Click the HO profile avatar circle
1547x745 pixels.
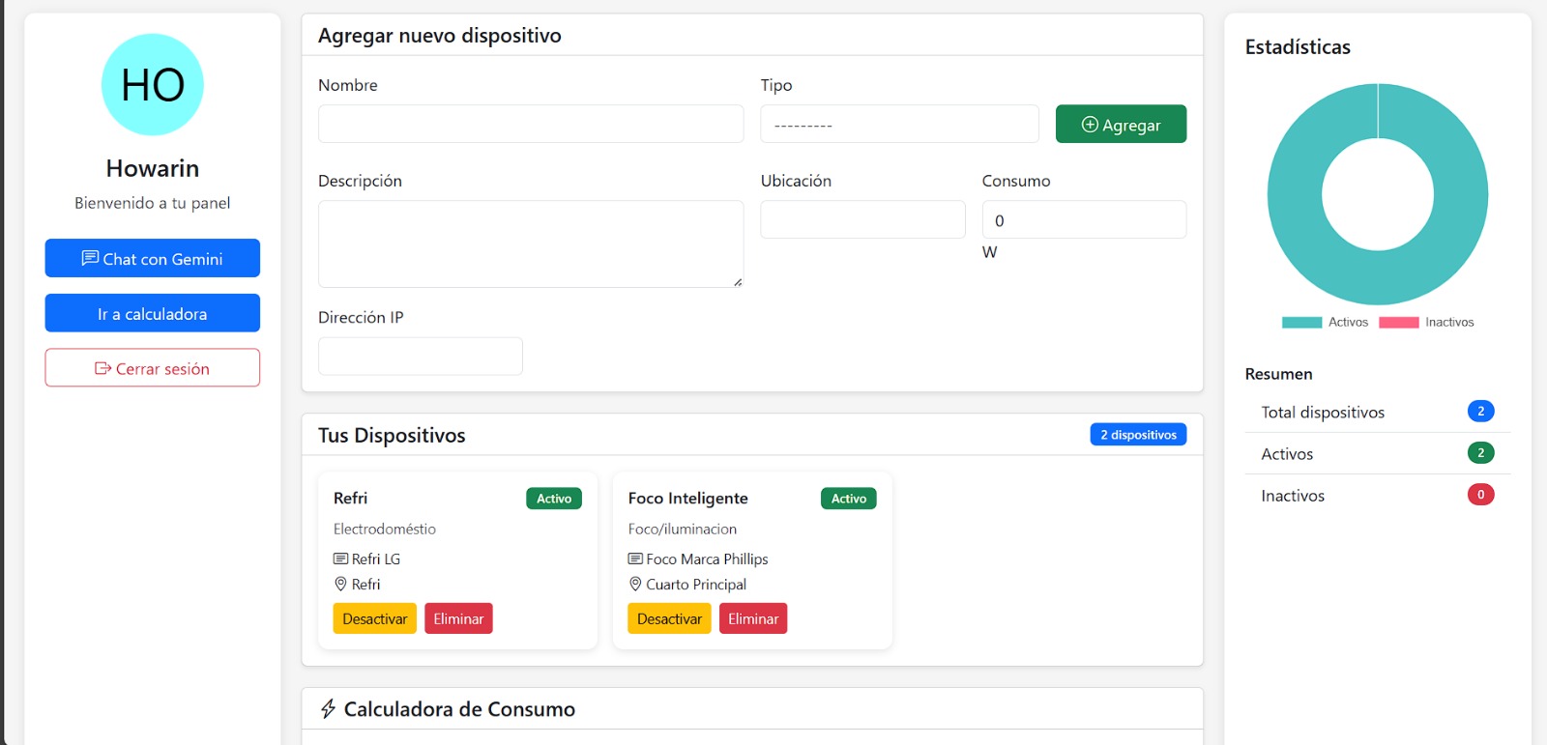(x=153, y=85)
